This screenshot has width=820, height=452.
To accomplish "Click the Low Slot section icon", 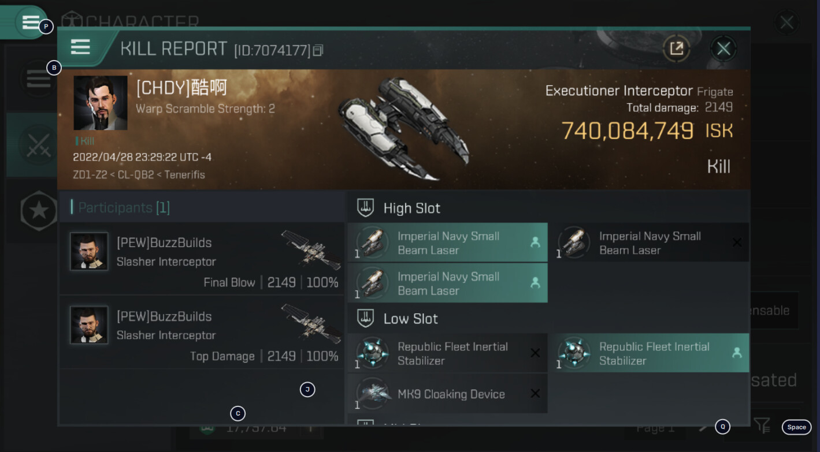I will tap(365, 319).
